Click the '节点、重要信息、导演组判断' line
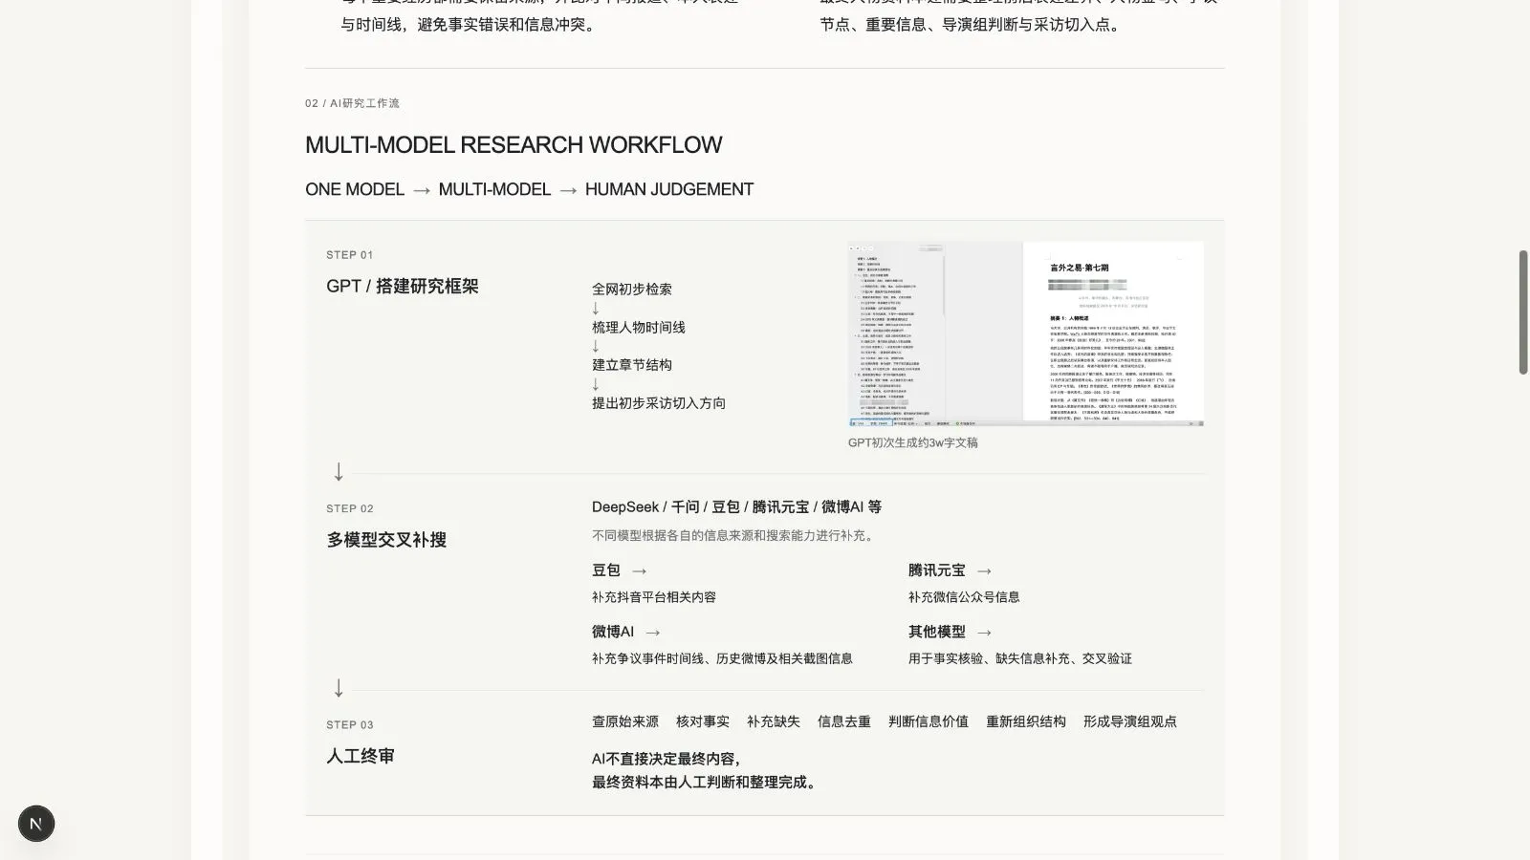The height and width of the screenshot is (860, 1530). click(x=973, y=25)
